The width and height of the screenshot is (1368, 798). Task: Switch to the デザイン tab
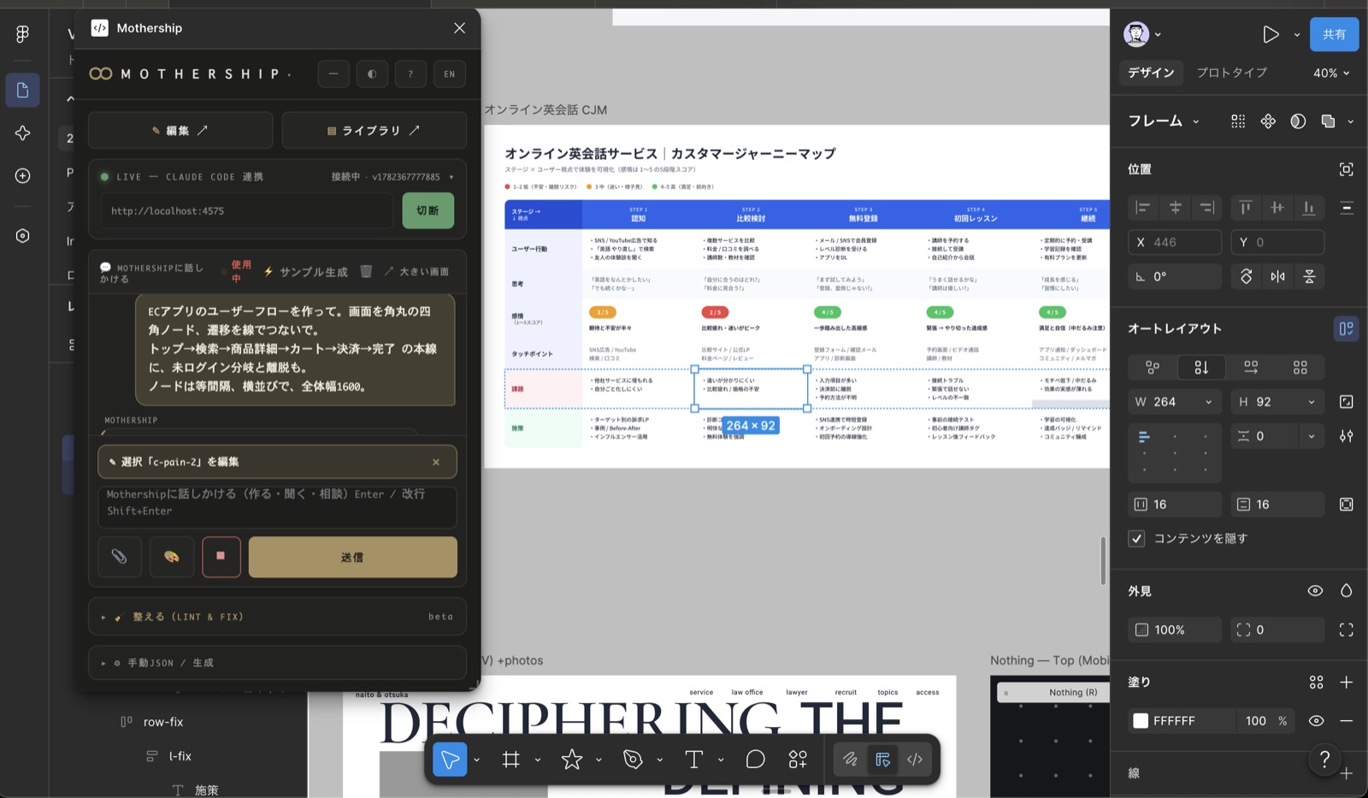(x=1151, y=73)
